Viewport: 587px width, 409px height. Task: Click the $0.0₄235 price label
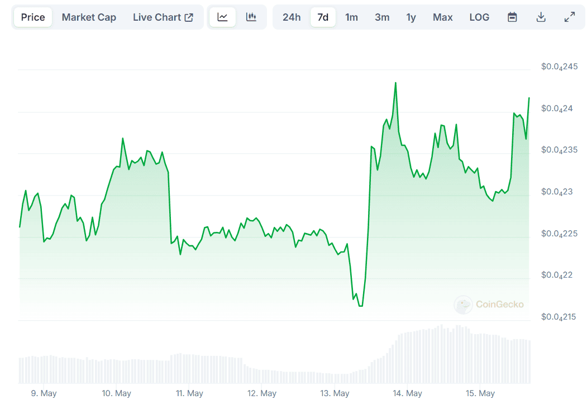[x=559, y=150]
